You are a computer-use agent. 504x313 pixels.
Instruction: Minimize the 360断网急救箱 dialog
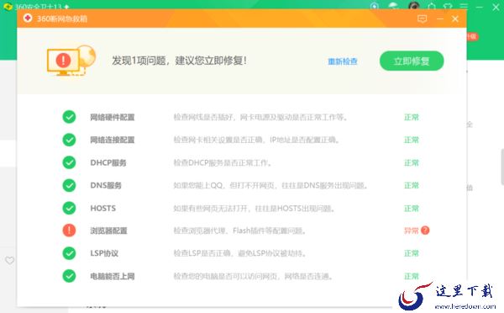(x=439, y=19)
